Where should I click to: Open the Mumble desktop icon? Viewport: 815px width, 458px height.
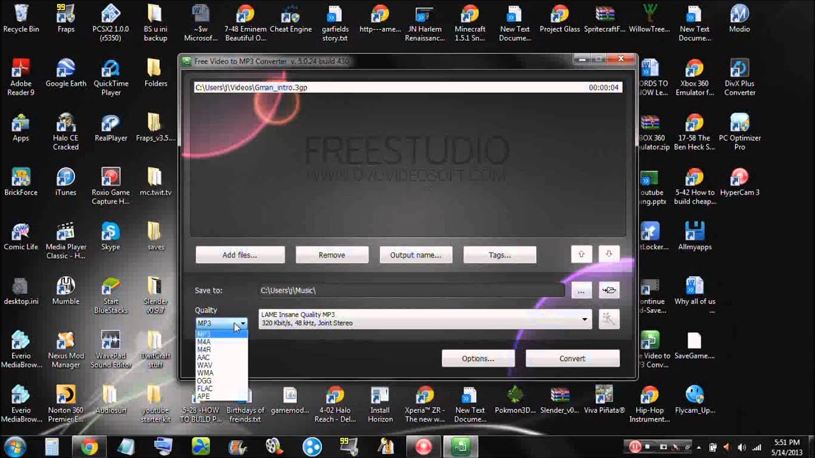coord(66,291)
